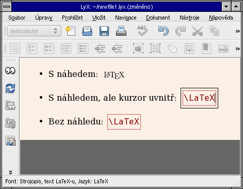Open the Dokument menu
This screenshot has width=243, height=189.
tap(158, 18)
